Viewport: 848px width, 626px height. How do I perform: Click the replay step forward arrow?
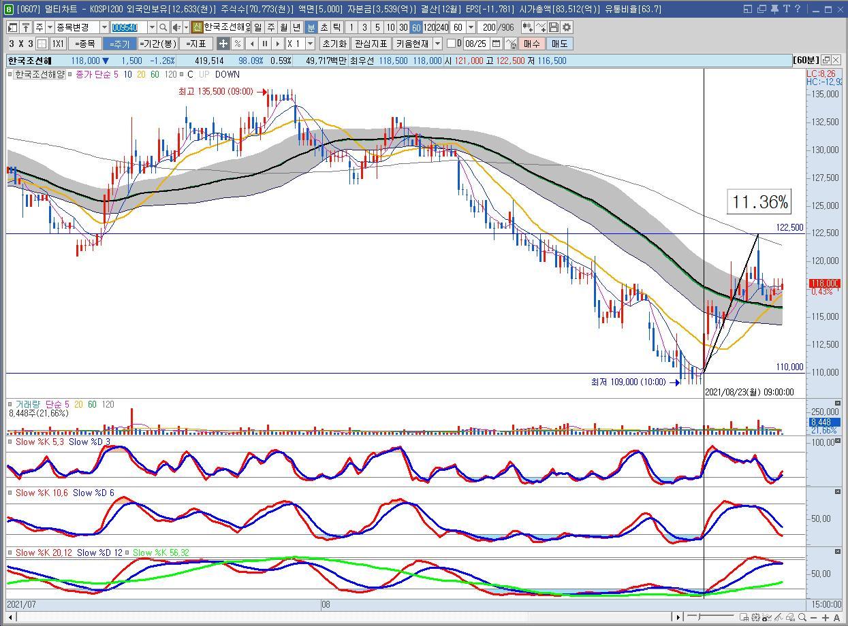tap(278, 44)
